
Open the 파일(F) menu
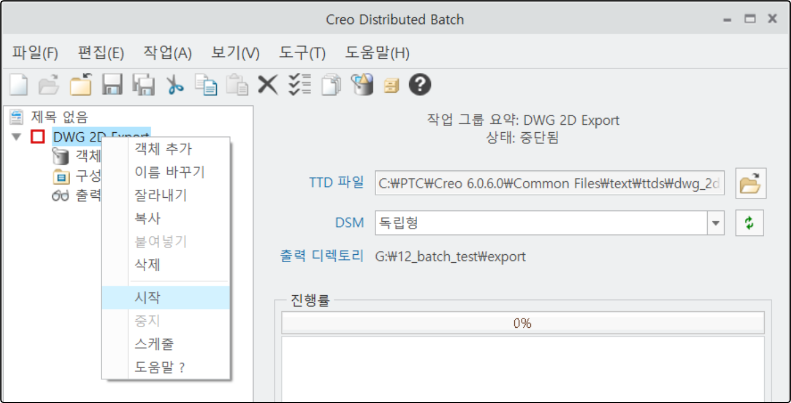35,54
